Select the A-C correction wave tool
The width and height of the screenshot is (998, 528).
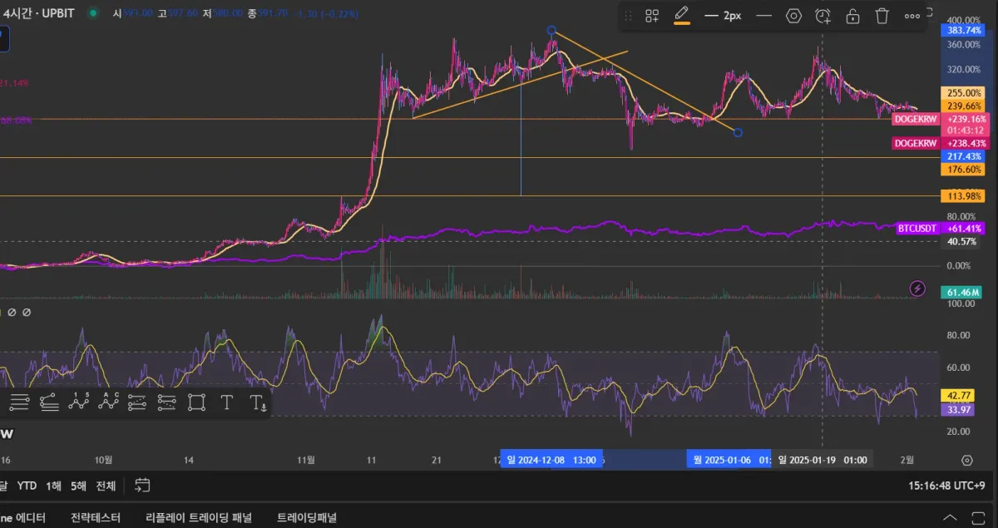click(108, 402)
